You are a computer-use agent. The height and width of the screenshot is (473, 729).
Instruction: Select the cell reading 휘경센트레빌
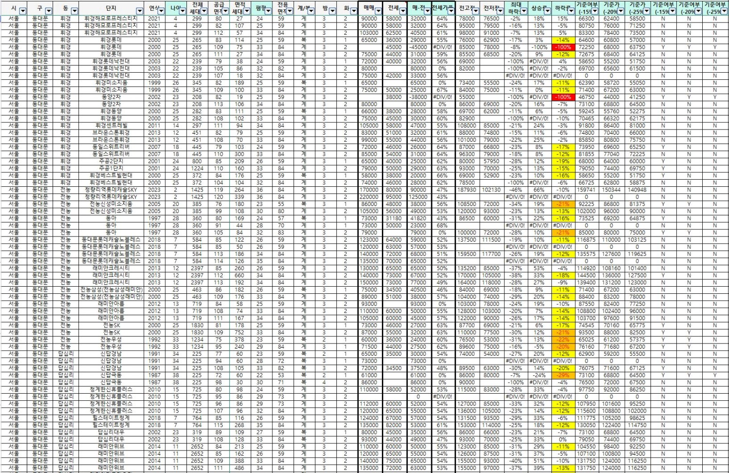[111, 126]
